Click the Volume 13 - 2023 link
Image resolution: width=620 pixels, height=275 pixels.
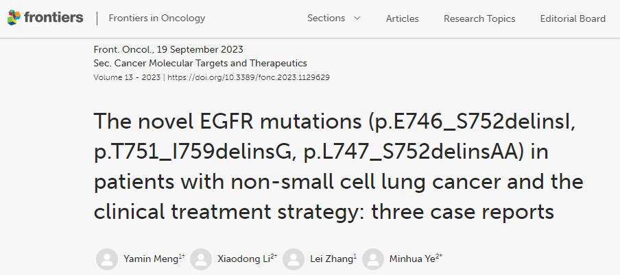click(x=127, y=77)
